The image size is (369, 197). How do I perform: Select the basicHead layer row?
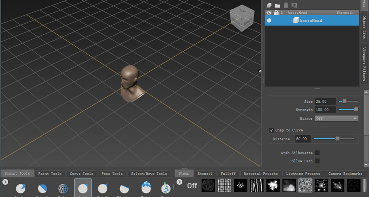[x=312, y=20]
